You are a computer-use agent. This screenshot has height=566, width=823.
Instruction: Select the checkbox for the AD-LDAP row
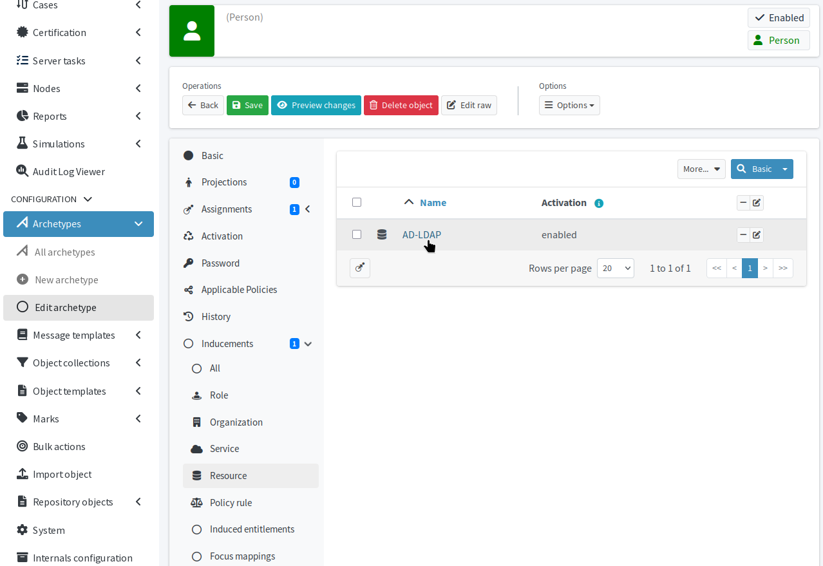(x=357, y=234)
